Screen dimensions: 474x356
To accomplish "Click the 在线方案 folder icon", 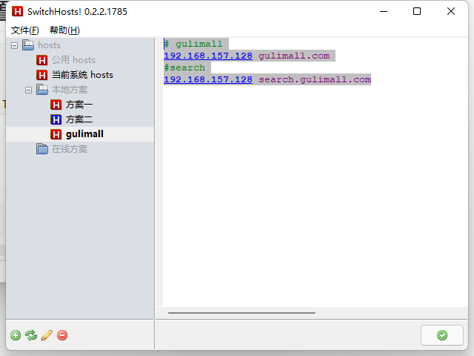I will 42,149.
